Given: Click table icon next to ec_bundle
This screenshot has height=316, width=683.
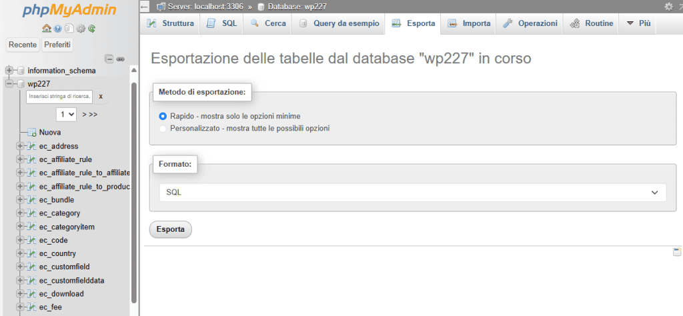Looking at the screenshot, I should coord(31,200).
